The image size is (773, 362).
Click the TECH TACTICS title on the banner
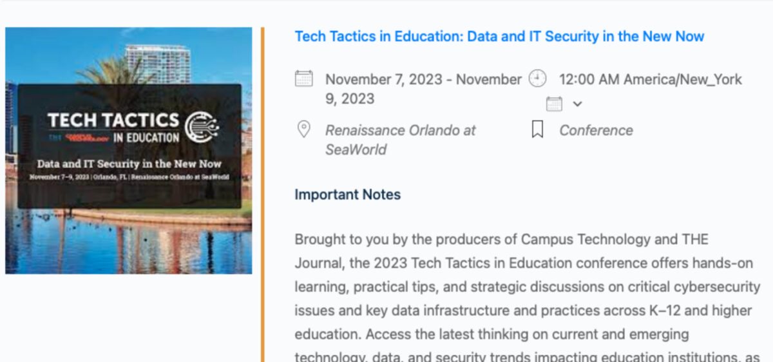pos(113,120)
